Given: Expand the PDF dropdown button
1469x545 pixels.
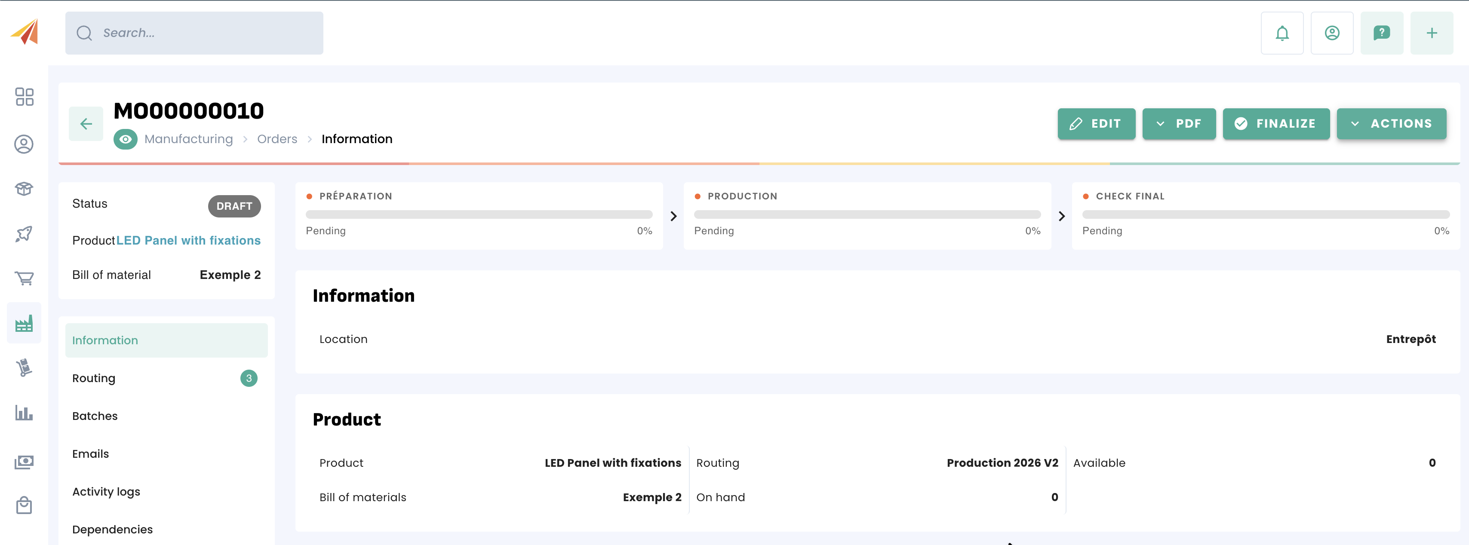Looking at the screenshot, I should click(x=1179, y=124).
